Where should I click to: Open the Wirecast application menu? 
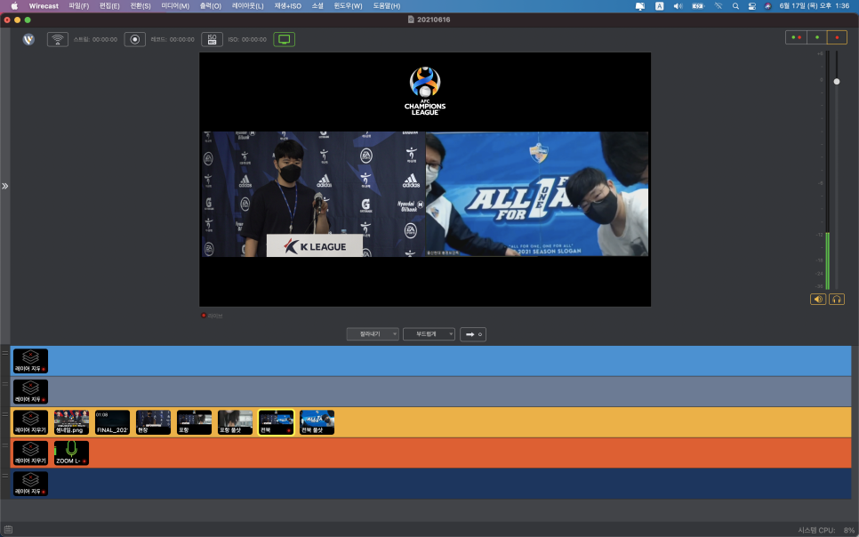pos(44,6)
